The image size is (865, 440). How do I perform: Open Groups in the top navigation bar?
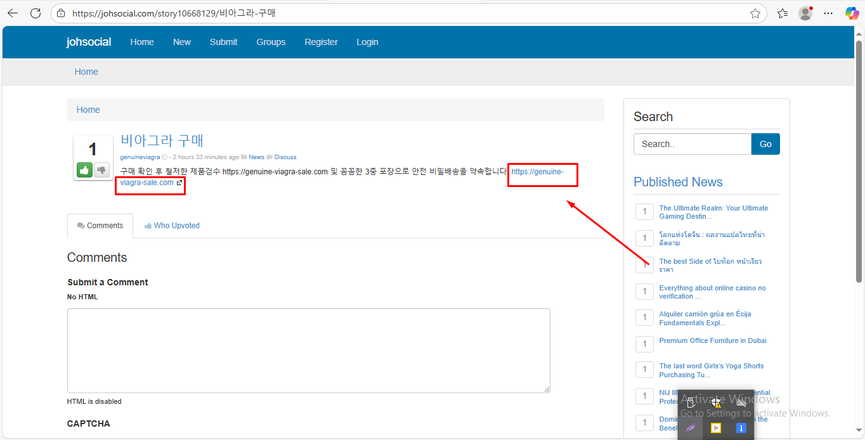271,42
